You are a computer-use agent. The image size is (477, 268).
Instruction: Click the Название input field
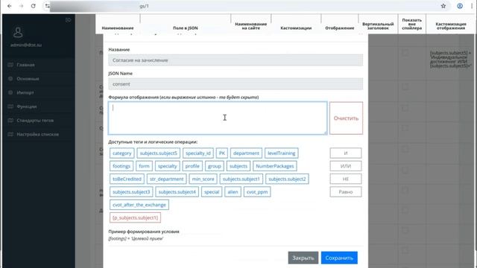[x=236, y=60]
